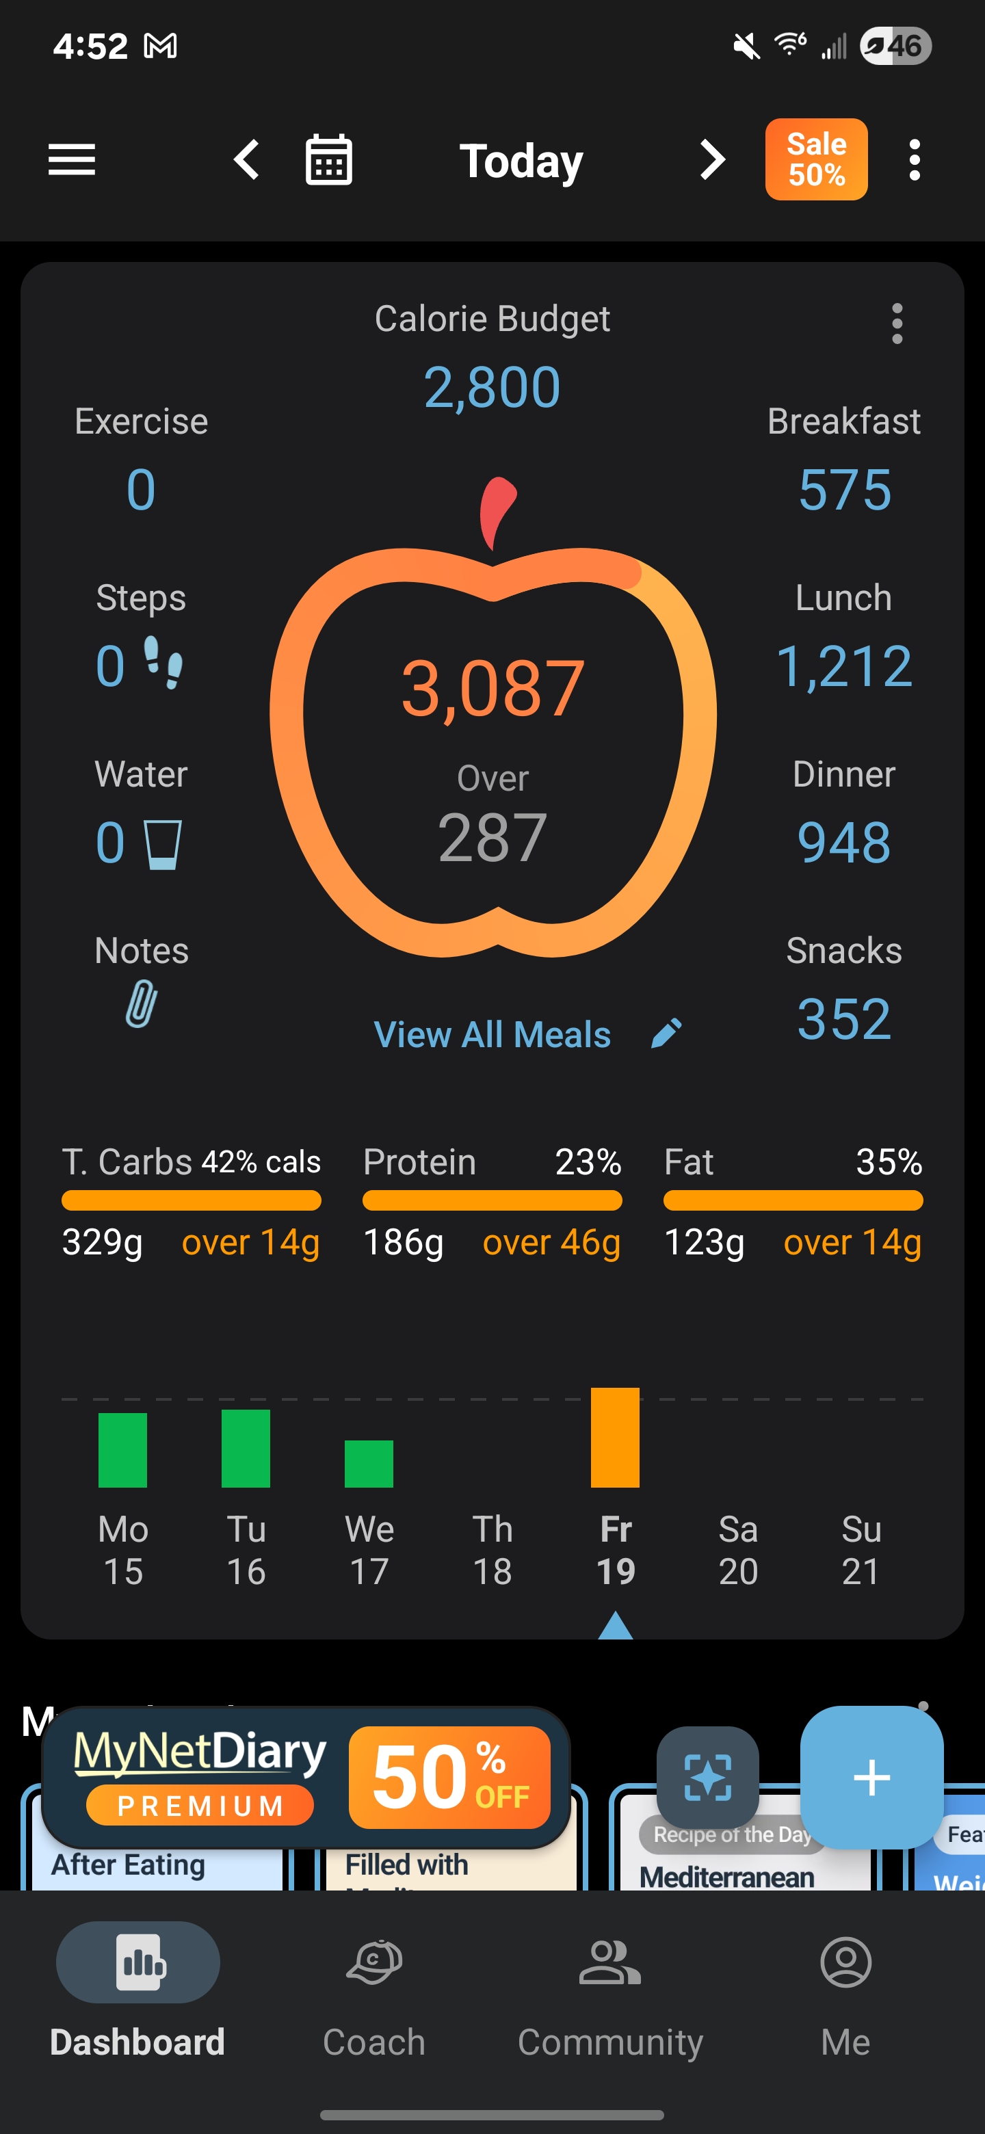The width and height of the screenshot is (985, 2134).
Task: Tap the blue plus add button
Action: tap(871, 1777)
